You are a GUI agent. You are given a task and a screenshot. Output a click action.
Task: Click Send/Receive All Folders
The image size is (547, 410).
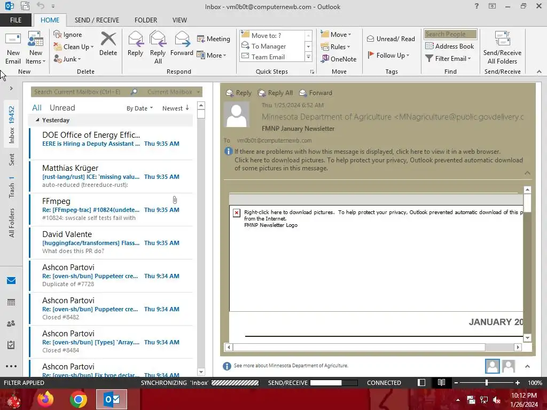click(x=502, y=48)
